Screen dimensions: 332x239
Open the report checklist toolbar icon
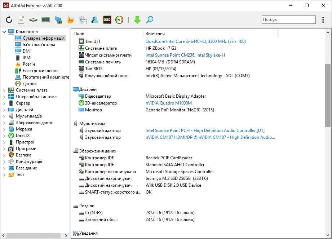point(83,20)
